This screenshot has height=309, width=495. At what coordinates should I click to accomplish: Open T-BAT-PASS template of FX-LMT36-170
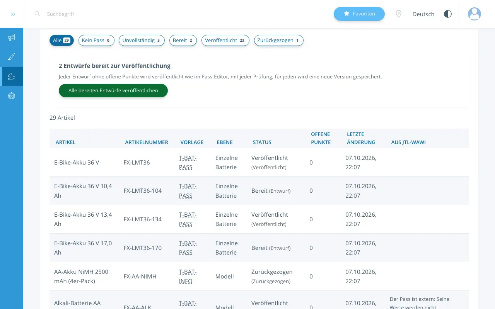pos(188,248)
